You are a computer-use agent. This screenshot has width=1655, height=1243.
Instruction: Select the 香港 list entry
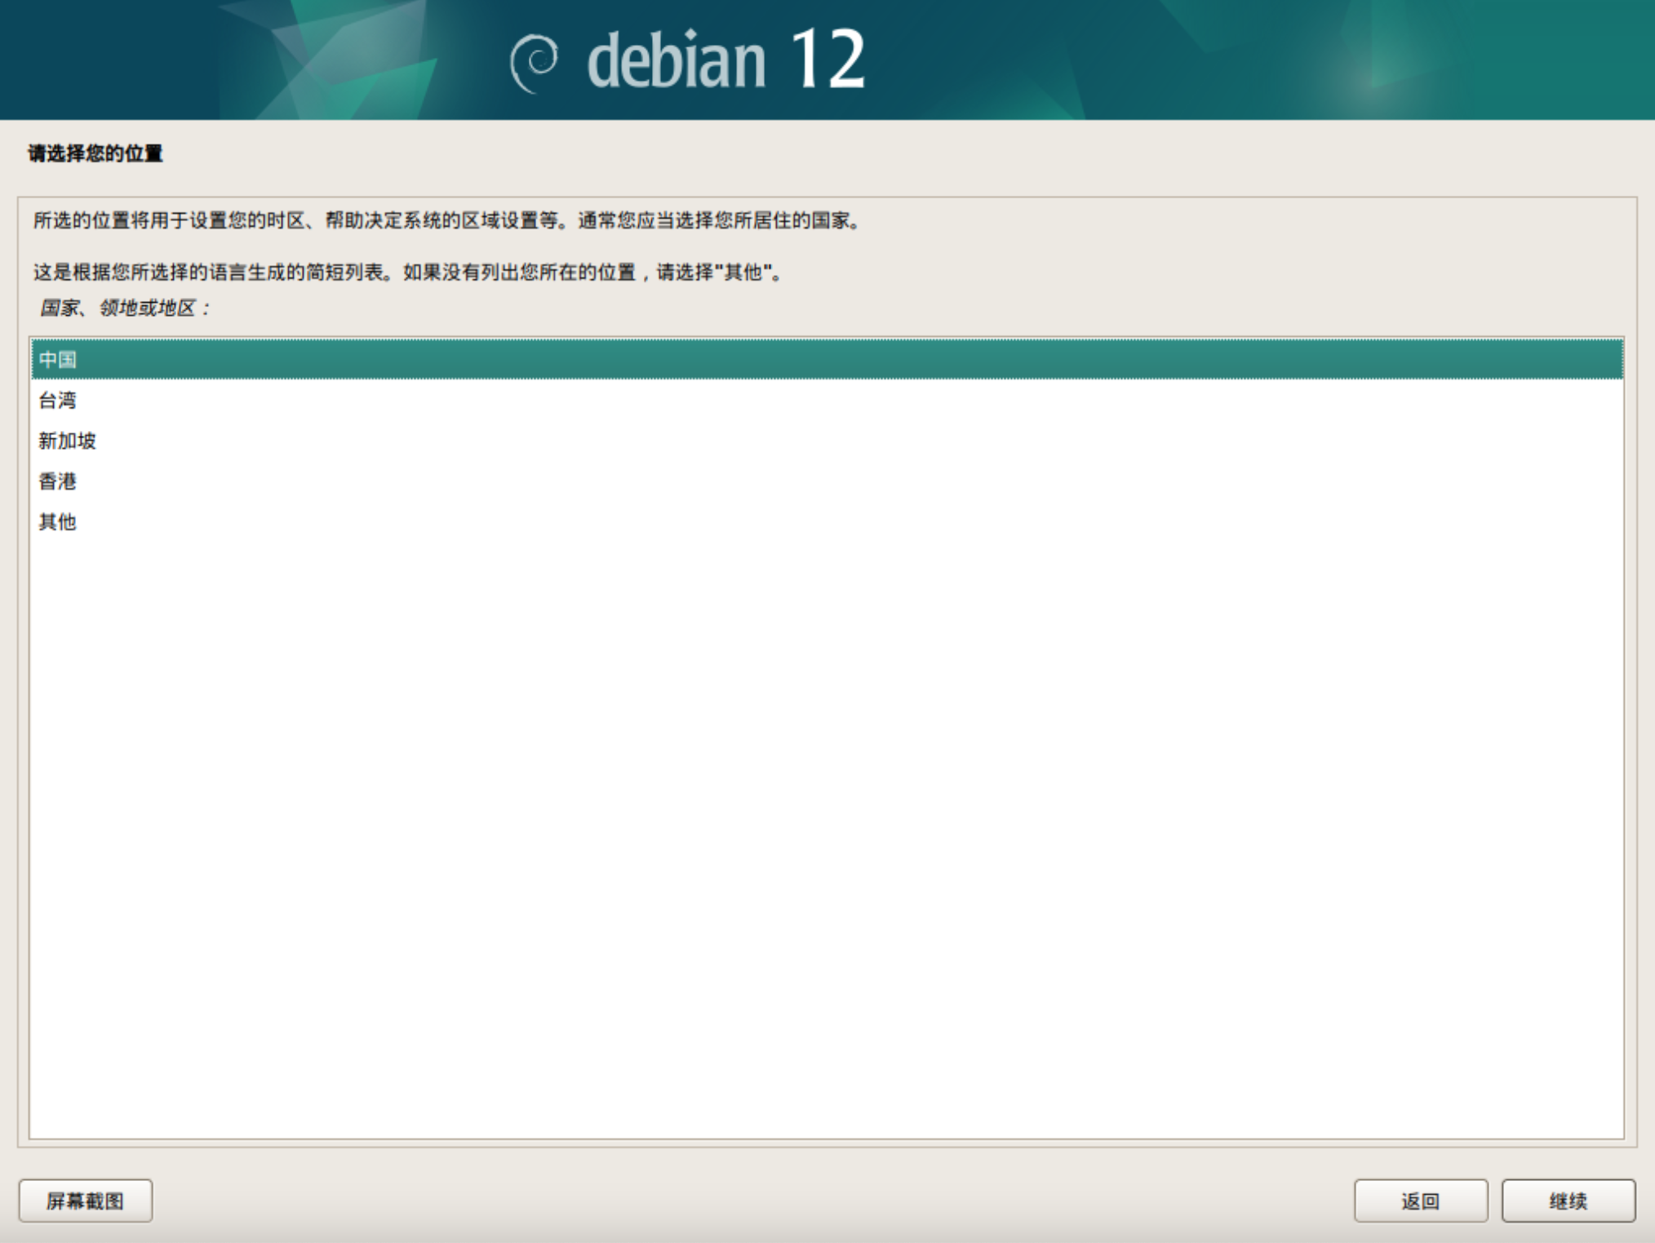click(x=57, y=482)
